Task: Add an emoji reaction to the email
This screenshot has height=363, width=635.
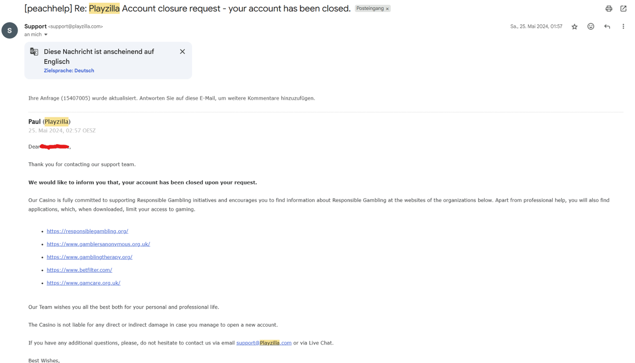Action: click(x=591, y=27)
